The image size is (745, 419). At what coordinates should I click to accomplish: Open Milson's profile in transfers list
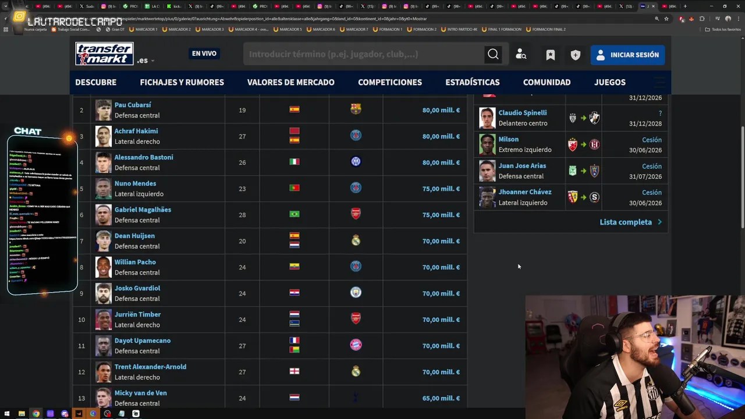pos(508,139)
